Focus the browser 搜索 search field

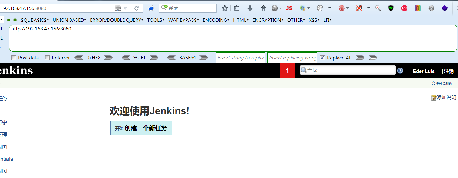point(188,8)
